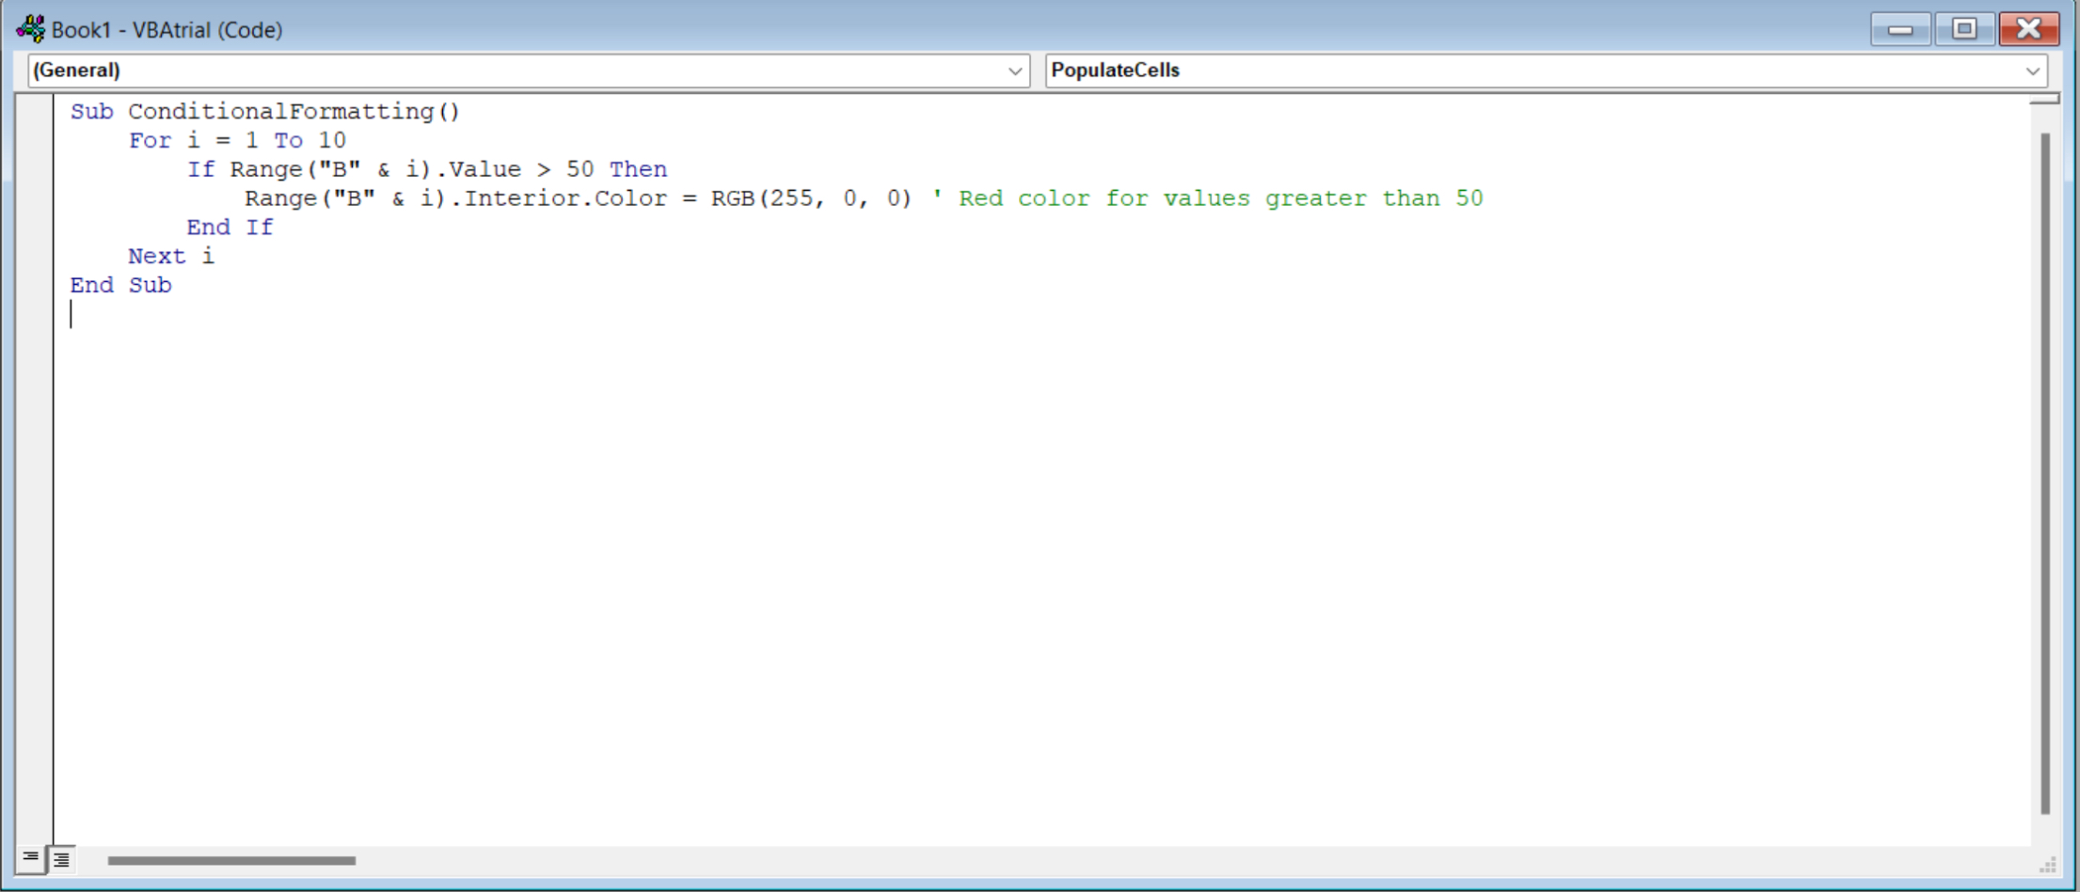Switch to Procedure View button
The width and height of the screenshot is (2080, 892).
tap(31, 858)
